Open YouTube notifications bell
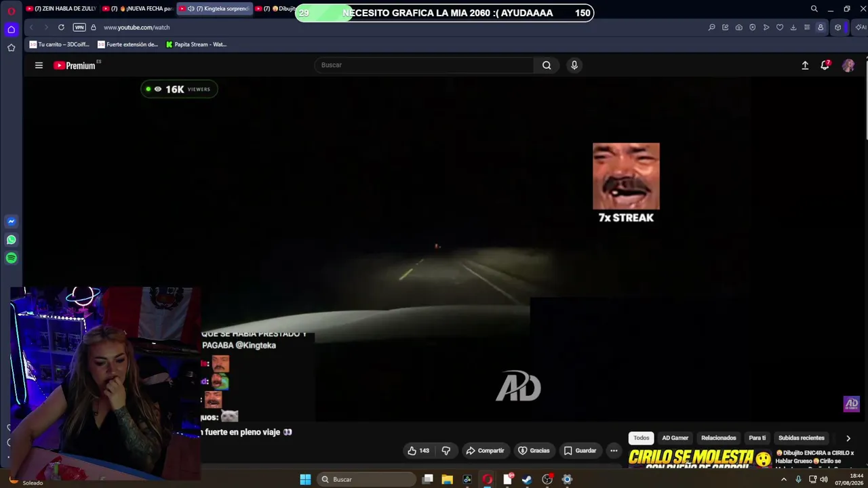Screen dimensions: 868x488 click(825, 65)
